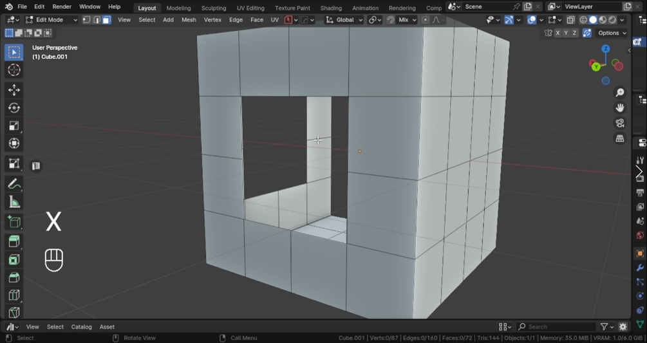Viewport: 647px width, 343px height.
Task: Select the Rotate tool
Action: (14, 107)
